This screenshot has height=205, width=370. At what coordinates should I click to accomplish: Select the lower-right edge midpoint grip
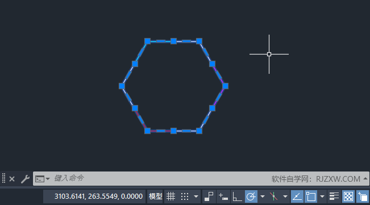click(212, 108)
